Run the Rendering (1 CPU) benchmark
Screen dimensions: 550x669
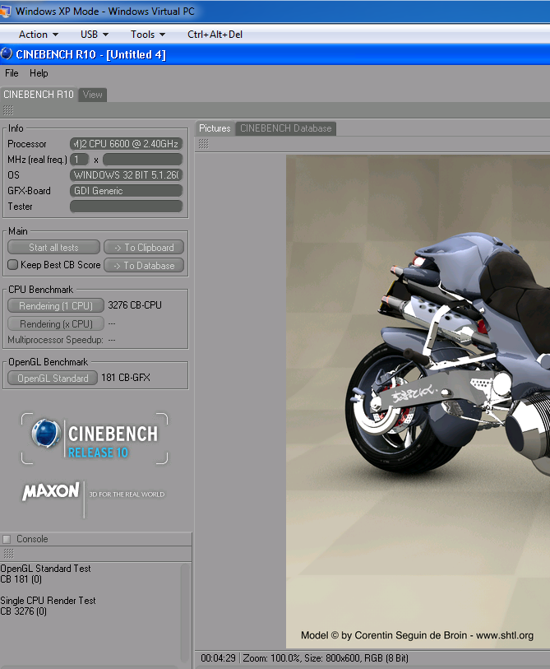click(56, 305)
